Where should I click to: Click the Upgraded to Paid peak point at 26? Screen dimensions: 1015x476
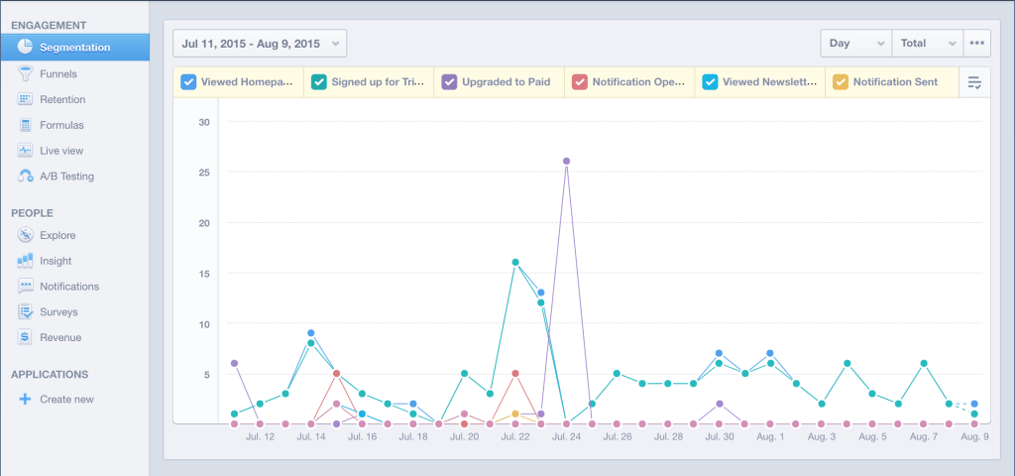pos(566,161)
